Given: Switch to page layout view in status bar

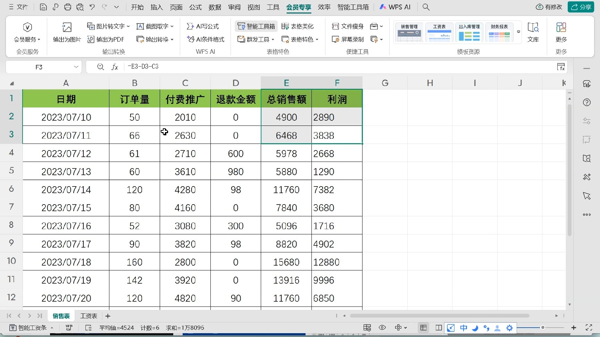Looking at the screenshot, I should point(439,328).
